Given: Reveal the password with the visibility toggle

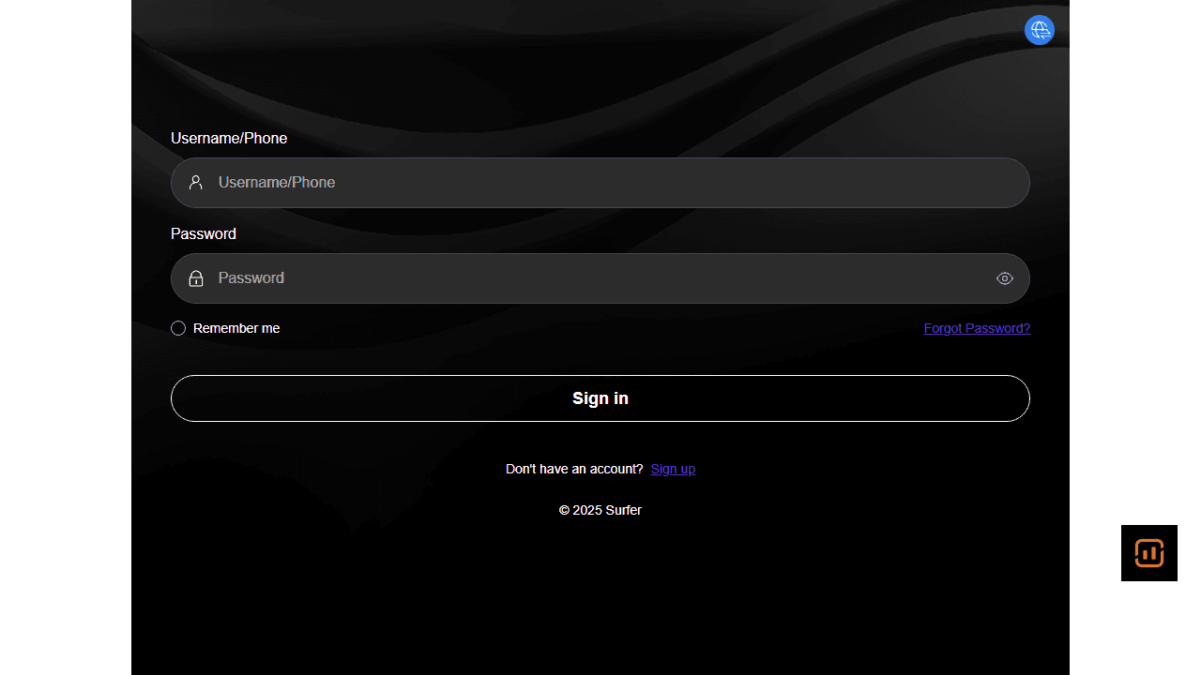Looking at the screenshot, I should click(1004, 277).
